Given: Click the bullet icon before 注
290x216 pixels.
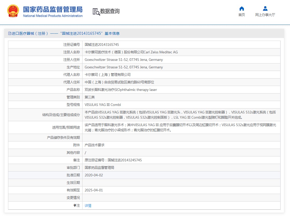Looking at the screenshot, I should [x=75, y=205].
